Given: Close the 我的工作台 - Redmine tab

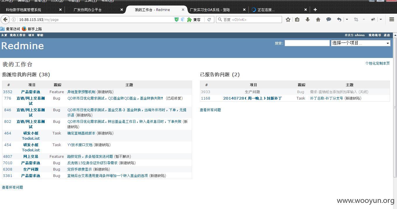Looking at the screenshot, I should coord(183,10).
